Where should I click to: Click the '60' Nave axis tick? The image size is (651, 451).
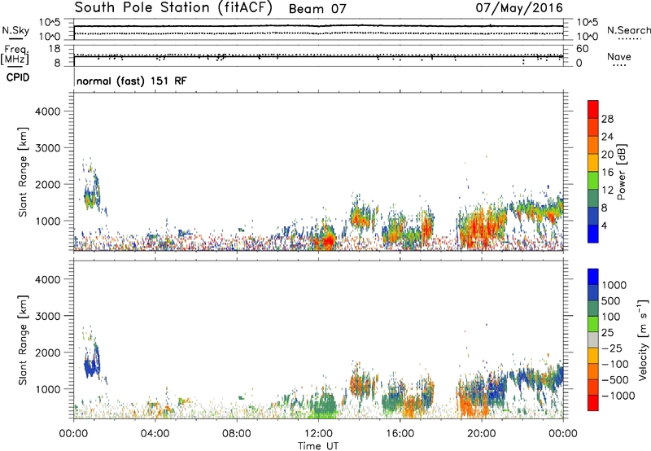click(x=583, y=49)
